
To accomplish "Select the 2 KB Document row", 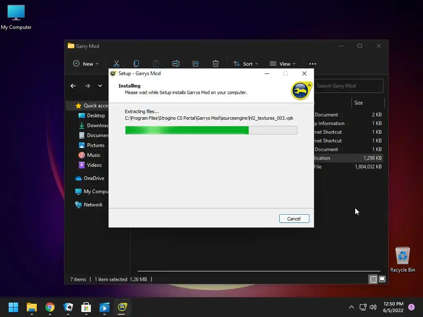I will [x=348, y=115].
